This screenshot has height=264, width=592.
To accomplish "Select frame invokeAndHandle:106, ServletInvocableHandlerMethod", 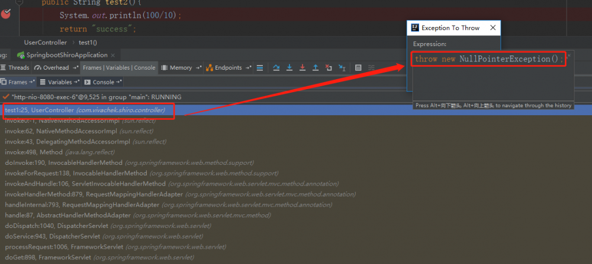I will pyautogui.click(x=296, y=184).
